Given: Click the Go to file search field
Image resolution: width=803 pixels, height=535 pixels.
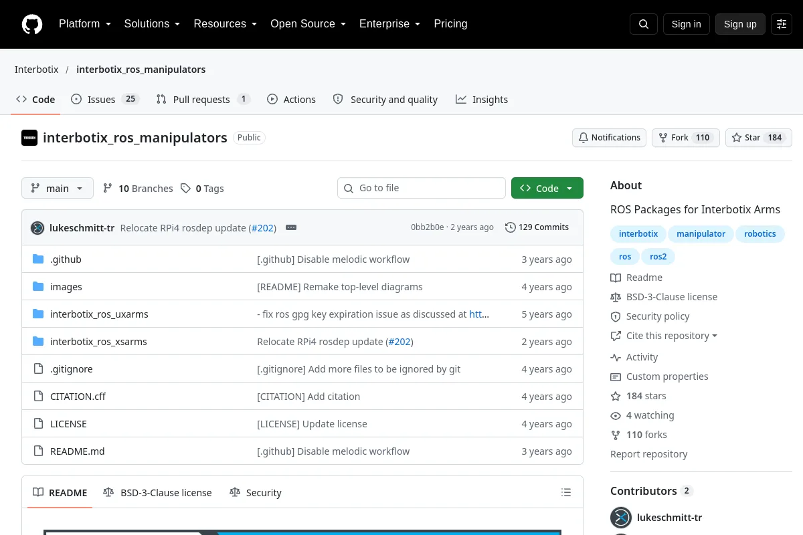Looking at the screenshot, I should pos(422,188).
